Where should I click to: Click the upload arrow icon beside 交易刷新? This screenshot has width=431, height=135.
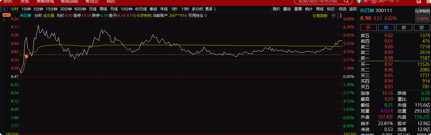pos(334,15)
